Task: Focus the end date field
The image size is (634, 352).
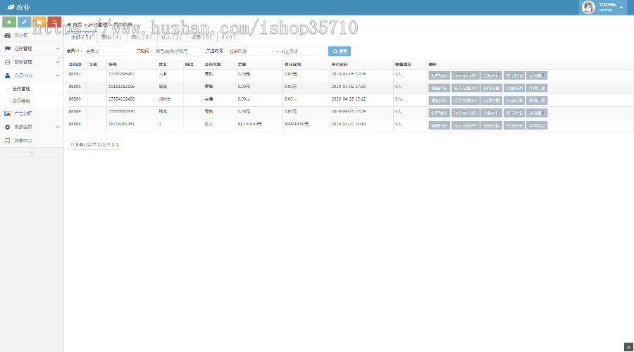Action: coord(303,51)
